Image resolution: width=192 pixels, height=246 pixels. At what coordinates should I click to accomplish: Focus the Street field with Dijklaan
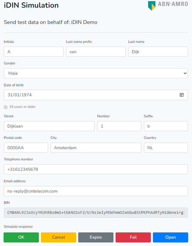[x=49, y=126]
